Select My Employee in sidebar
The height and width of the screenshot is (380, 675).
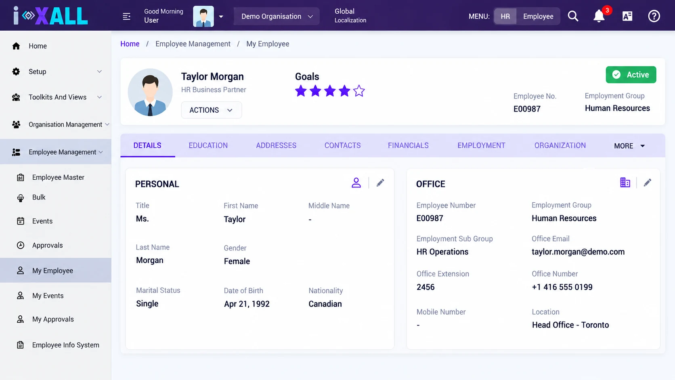(x=56, y=270)
